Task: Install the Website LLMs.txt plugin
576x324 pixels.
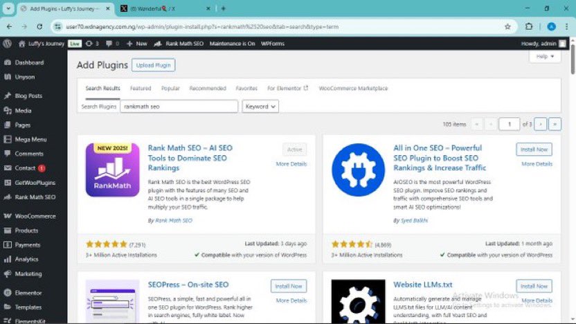Action: (x=534, y=286)
